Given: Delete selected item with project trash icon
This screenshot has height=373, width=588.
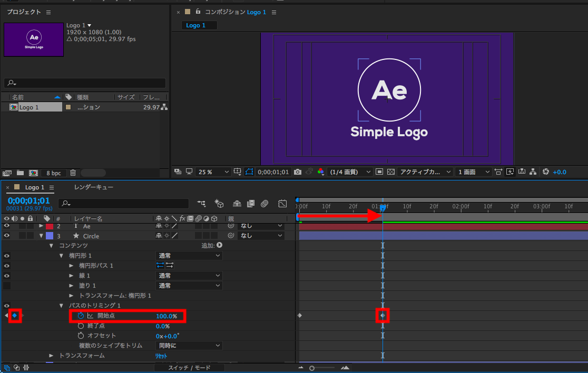Looking at the screenshot, I should pyautogui.click(x=73, y=173).
